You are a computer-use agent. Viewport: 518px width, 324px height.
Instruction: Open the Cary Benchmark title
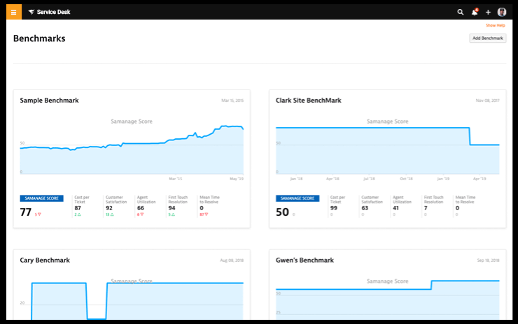[45, 260]
